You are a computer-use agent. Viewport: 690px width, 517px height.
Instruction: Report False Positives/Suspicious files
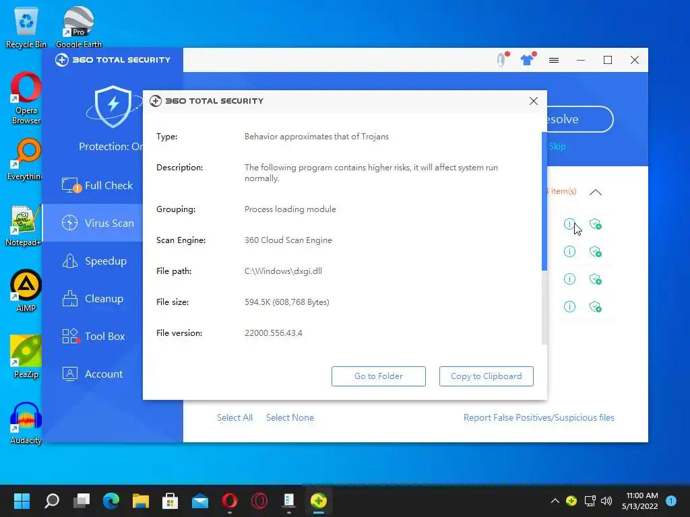538,417
